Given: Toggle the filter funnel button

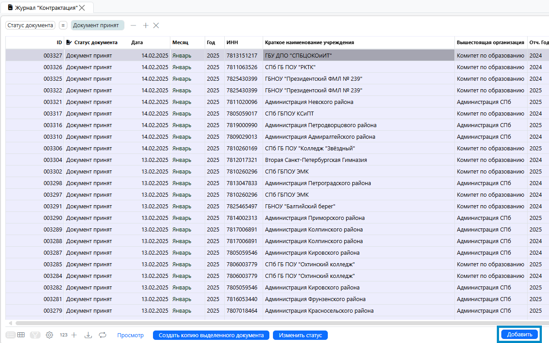Looking at the screenshot, I should (x=35, y=335).
